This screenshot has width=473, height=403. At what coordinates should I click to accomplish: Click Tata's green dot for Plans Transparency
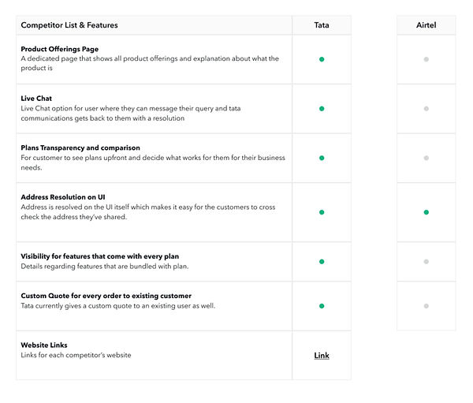point(322,158)
